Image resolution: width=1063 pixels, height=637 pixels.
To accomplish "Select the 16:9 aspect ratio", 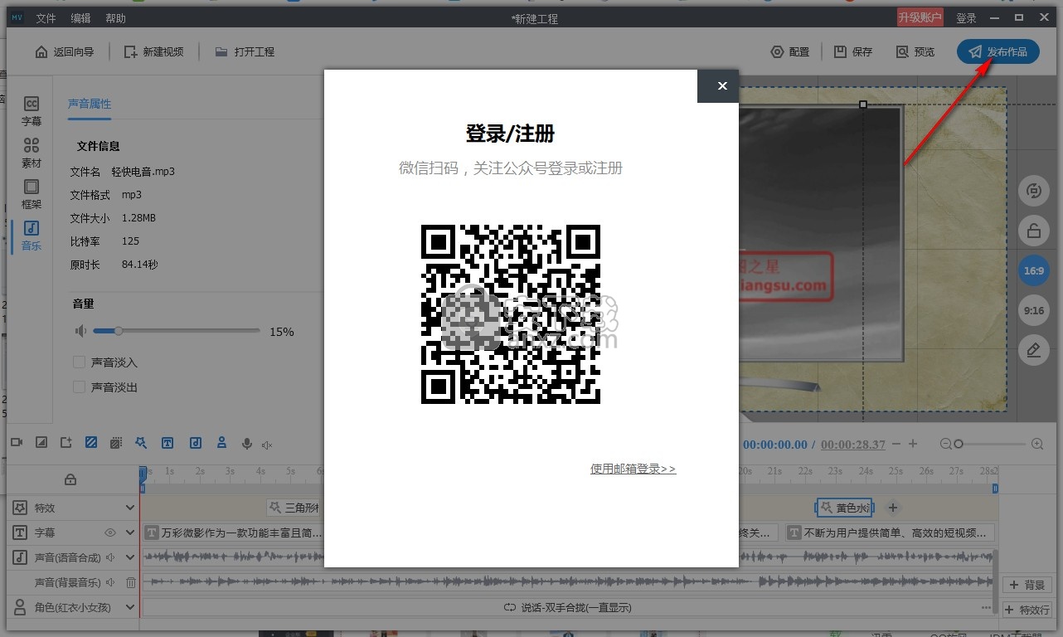I will coord(1033,271).
